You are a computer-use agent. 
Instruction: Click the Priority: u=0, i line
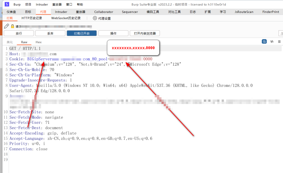[x=27, y=144]
